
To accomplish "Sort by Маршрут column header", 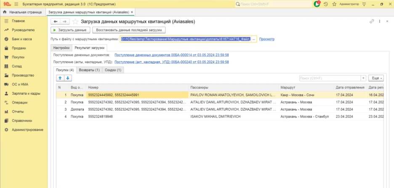I will (306, 87).
